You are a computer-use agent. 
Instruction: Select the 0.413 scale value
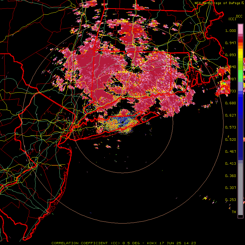[231, 164]
